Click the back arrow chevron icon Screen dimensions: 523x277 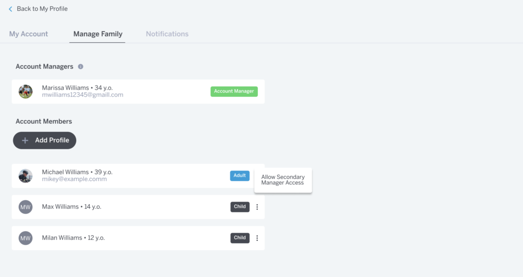(11, 9)
